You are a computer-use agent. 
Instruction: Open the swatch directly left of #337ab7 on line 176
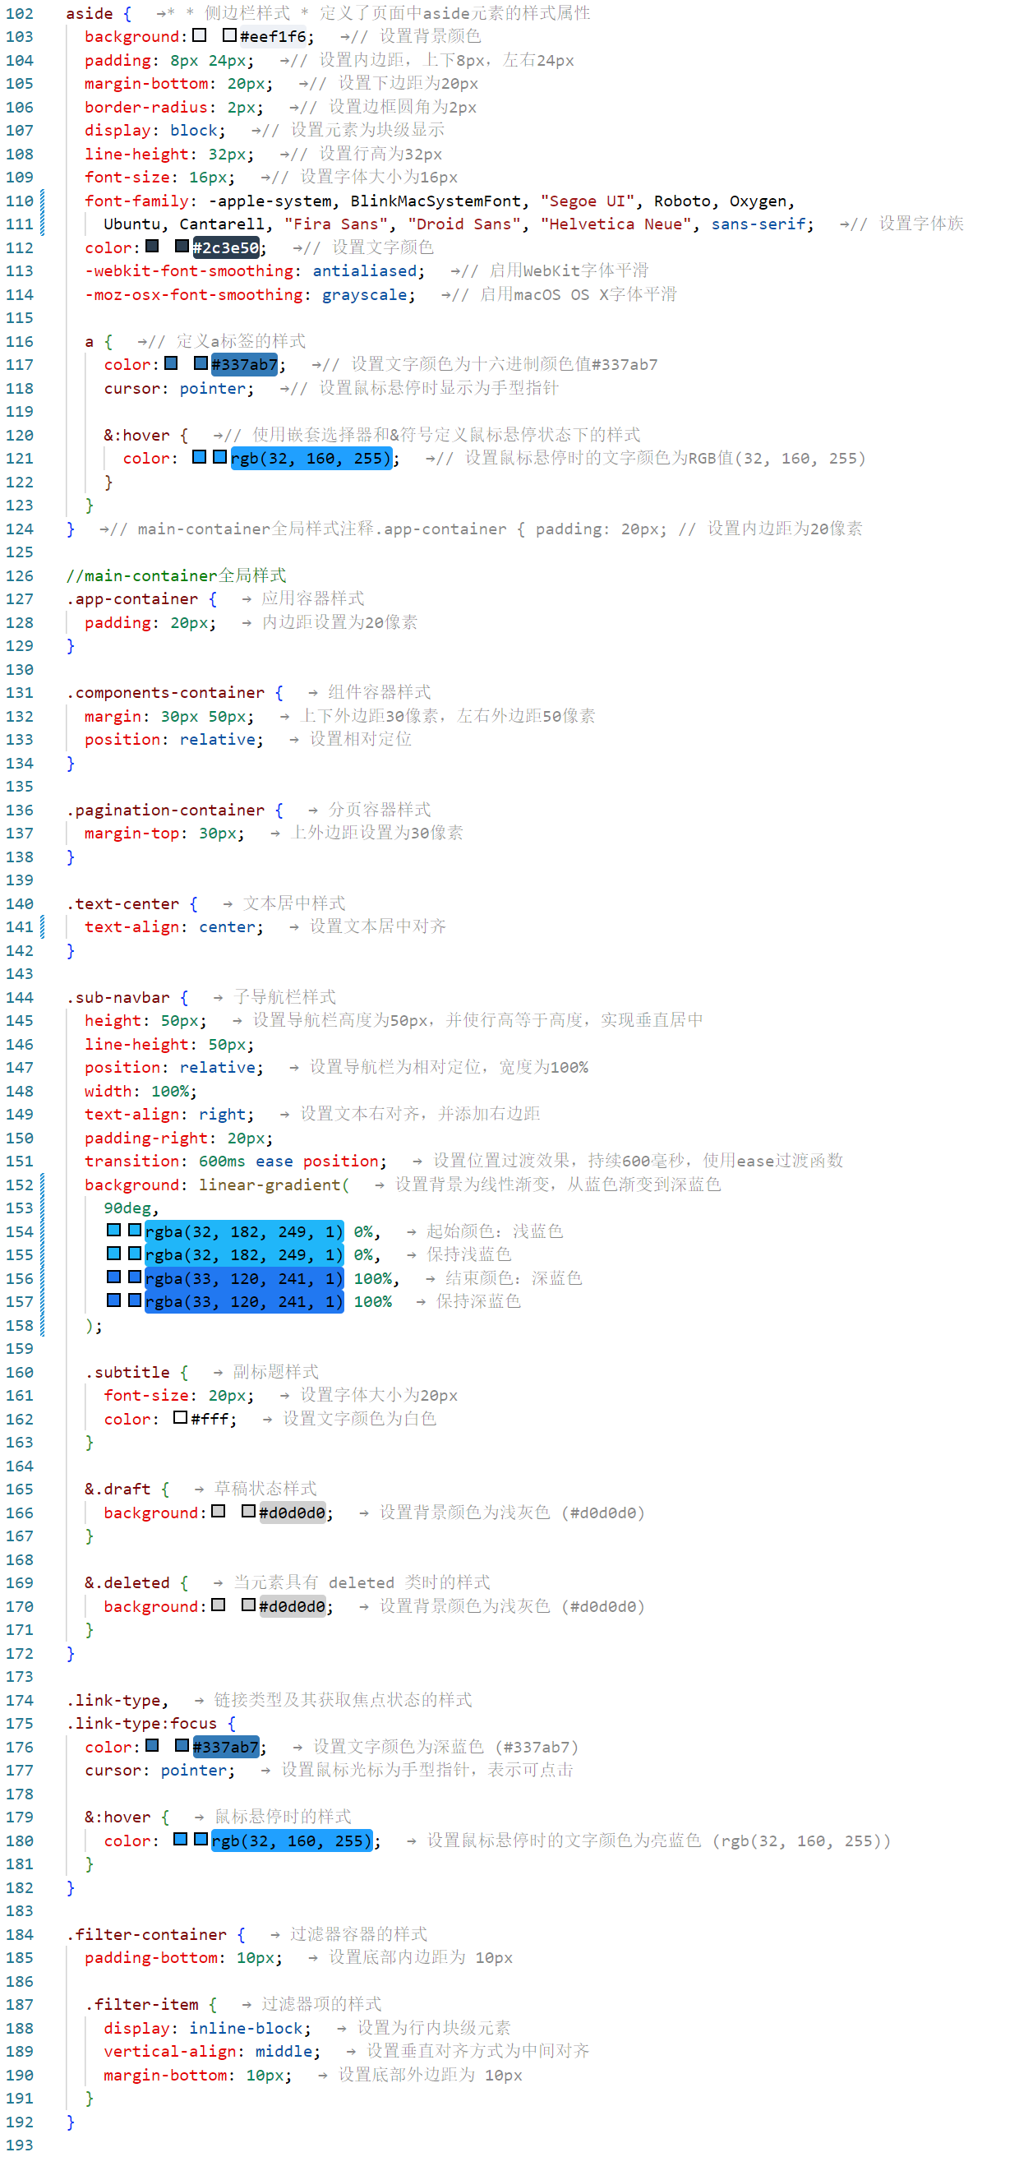182,1745
